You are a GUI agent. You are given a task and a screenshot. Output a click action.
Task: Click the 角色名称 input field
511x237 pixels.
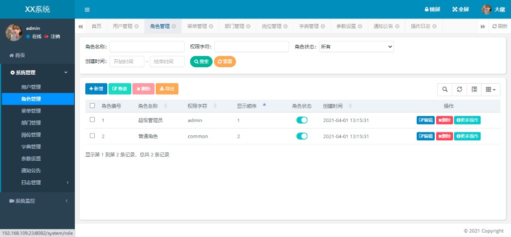[147, 46]
